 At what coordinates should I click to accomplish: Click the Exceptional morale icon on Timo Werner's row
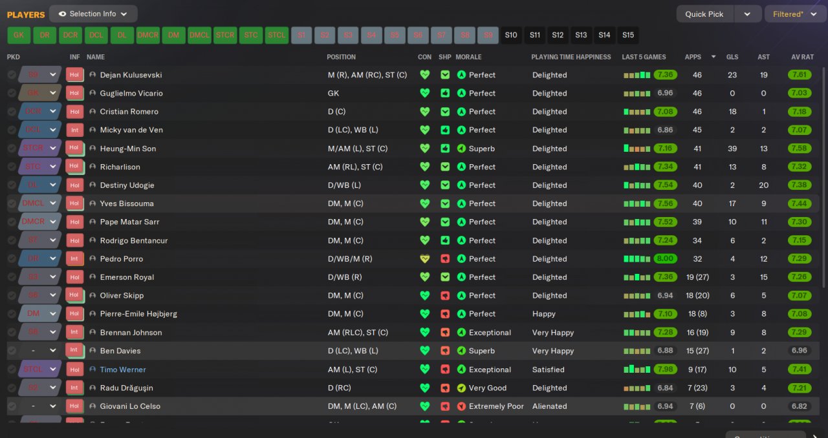(x=461, y=370)
